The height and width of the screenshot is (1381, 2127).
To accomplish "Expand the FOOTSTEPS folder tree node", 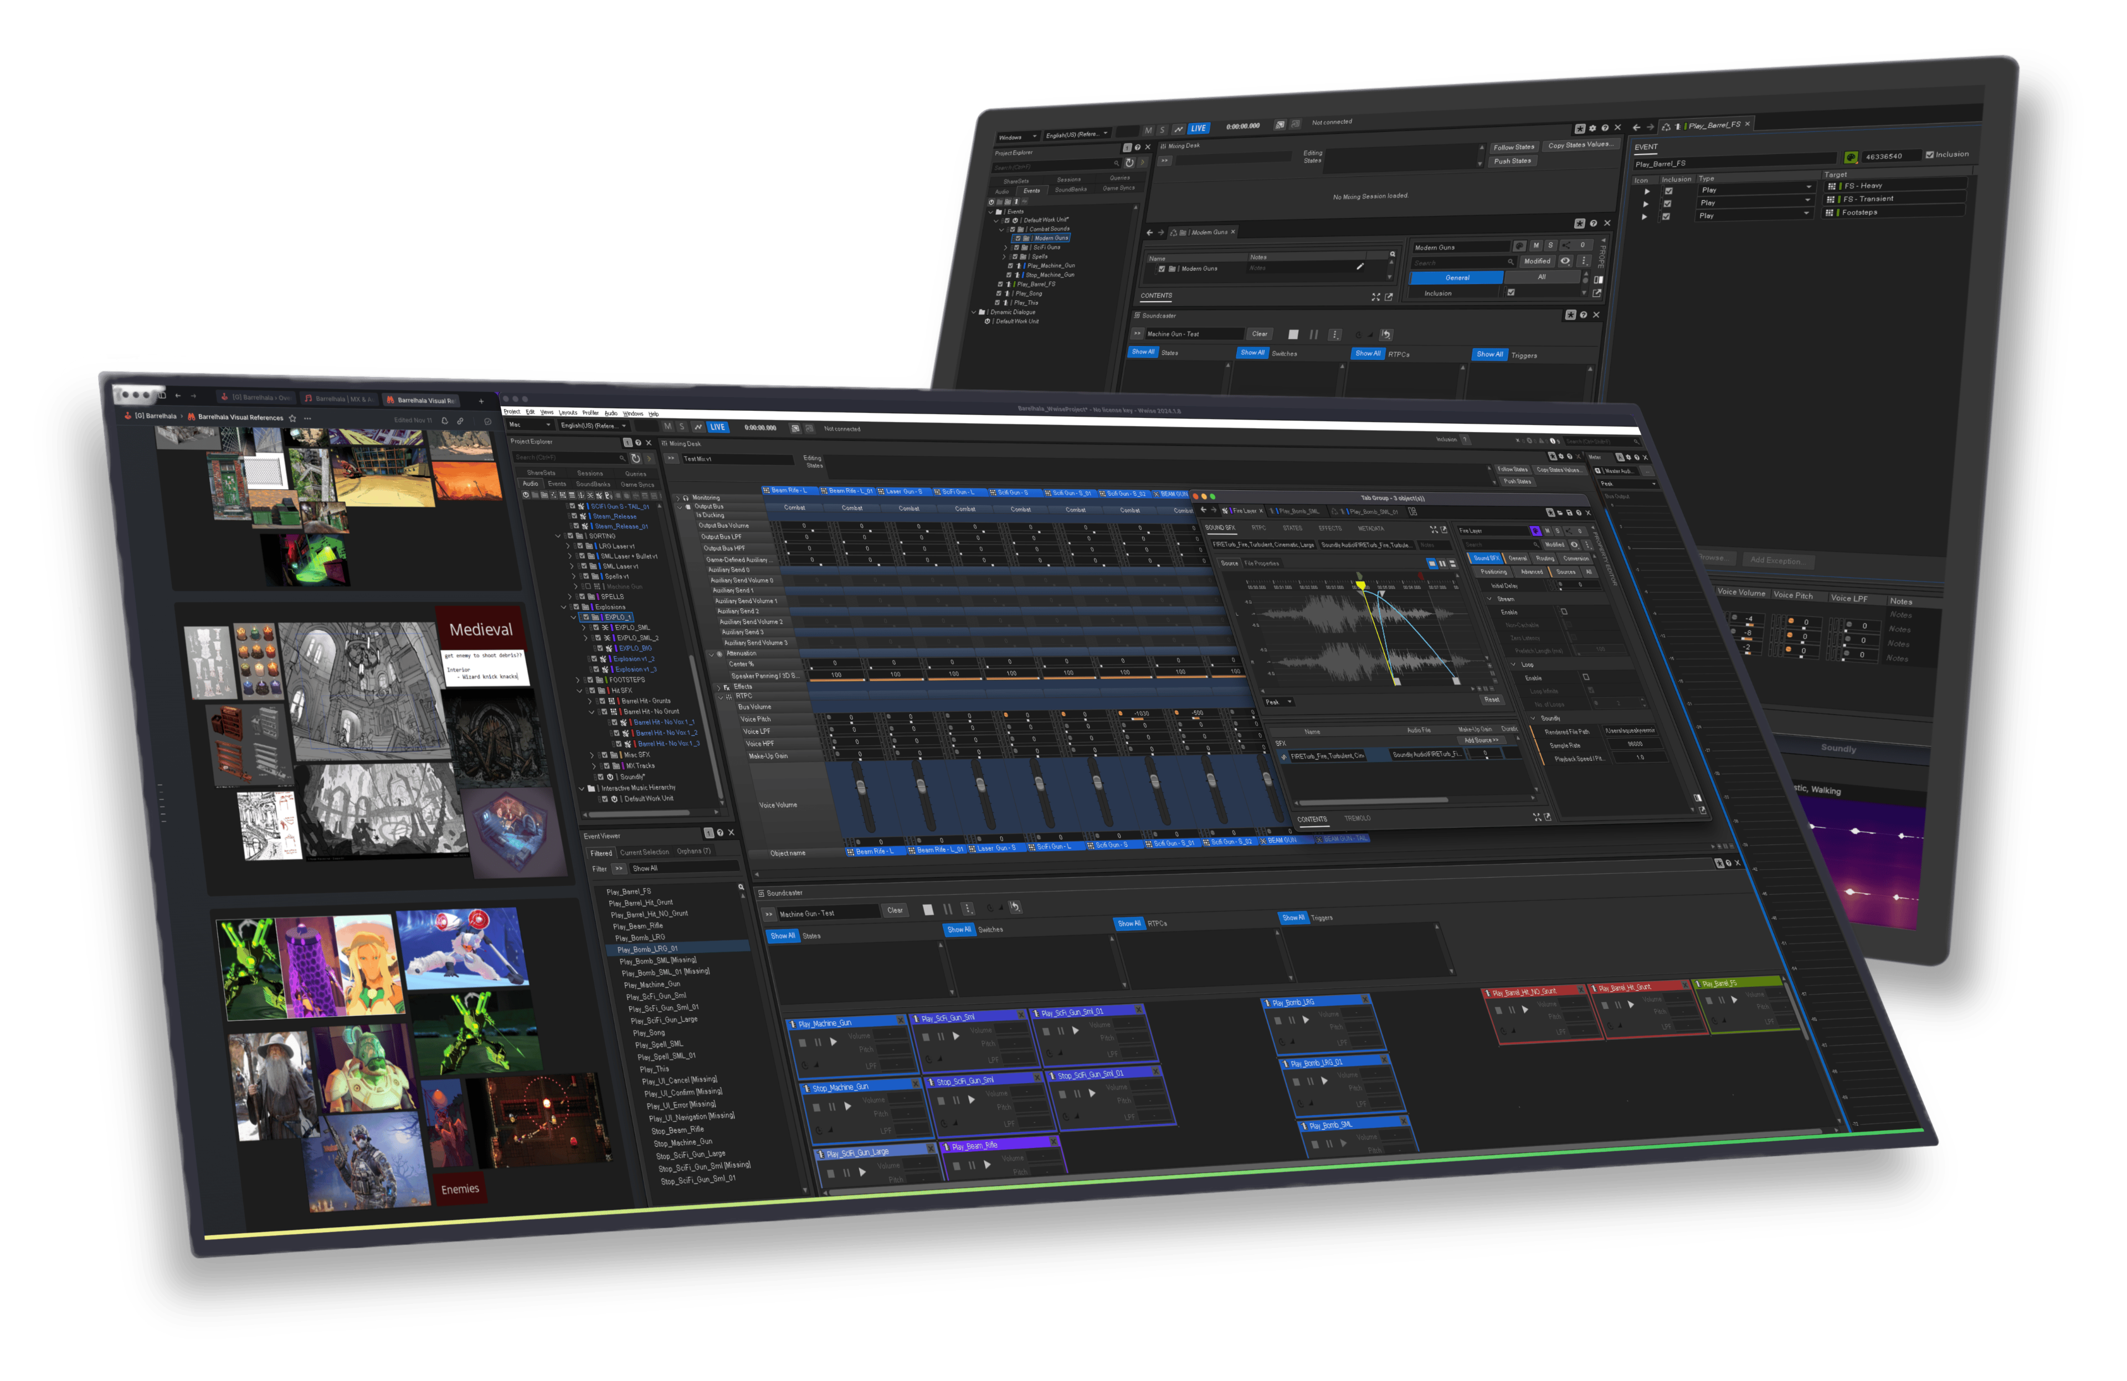I will (x=577, y=680).
